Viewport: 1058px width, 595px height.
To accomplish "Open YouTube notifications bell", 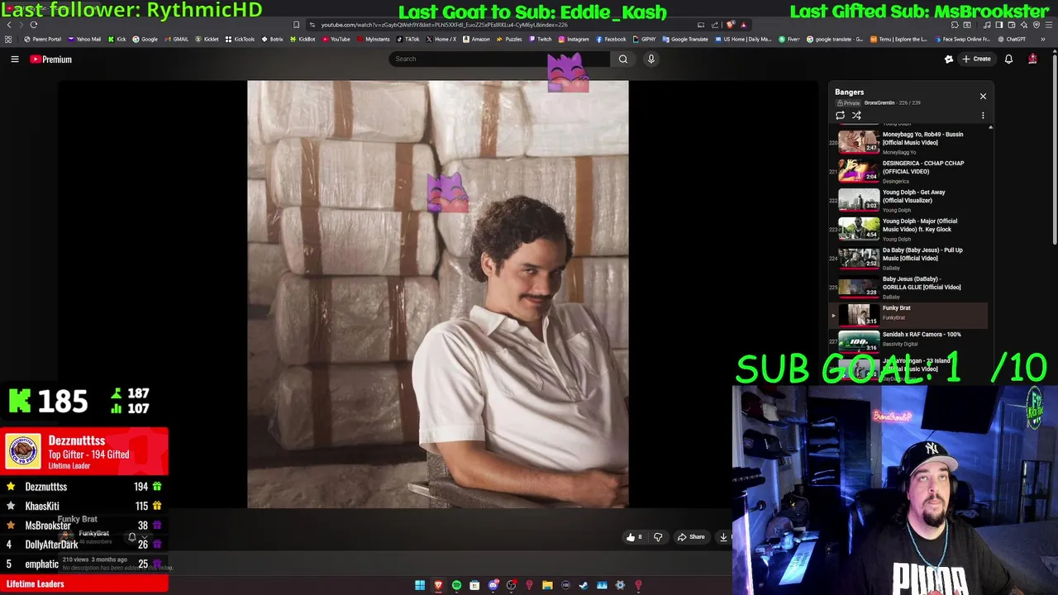I will (1008, 59).
